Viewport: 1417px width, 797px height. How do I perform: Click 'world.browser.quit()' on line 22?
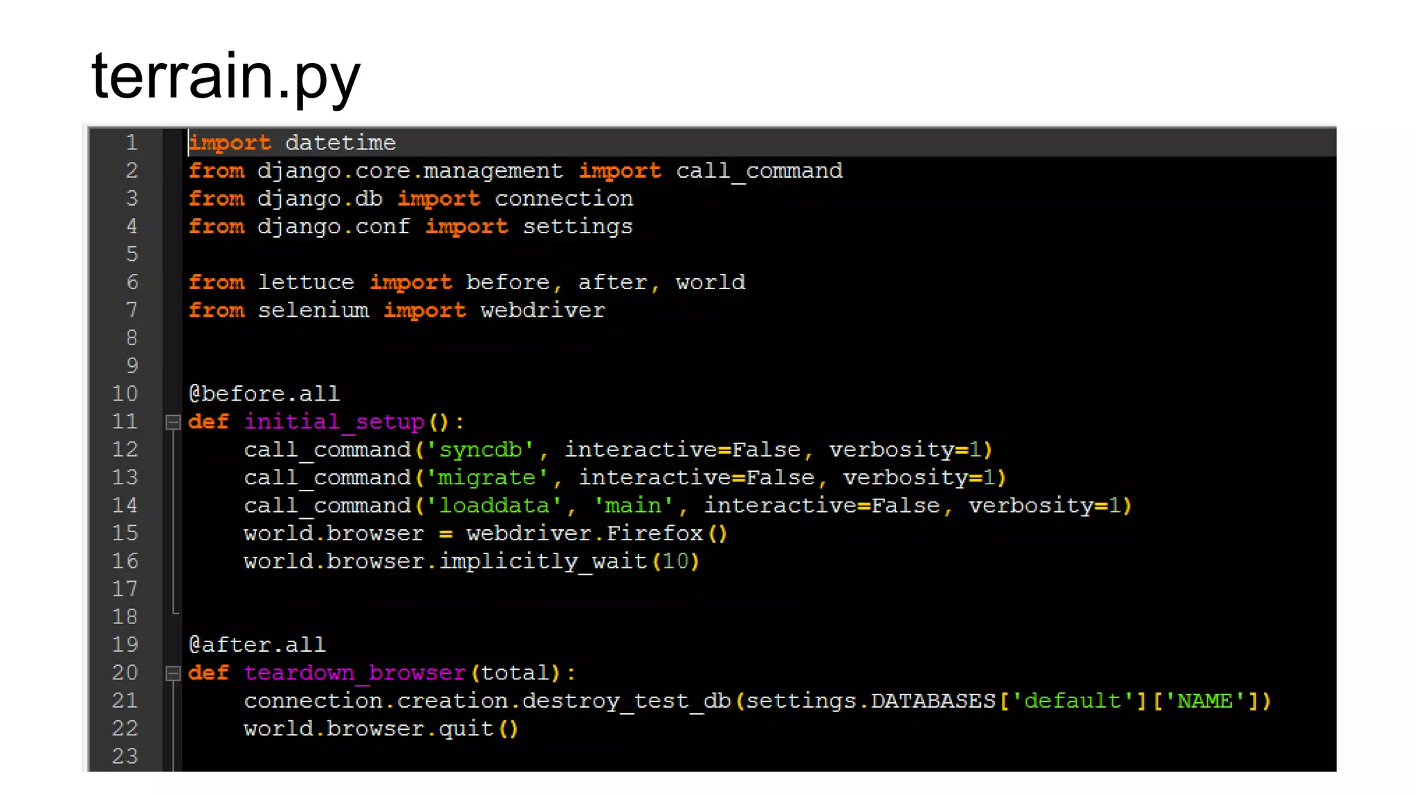pos(381,729)
